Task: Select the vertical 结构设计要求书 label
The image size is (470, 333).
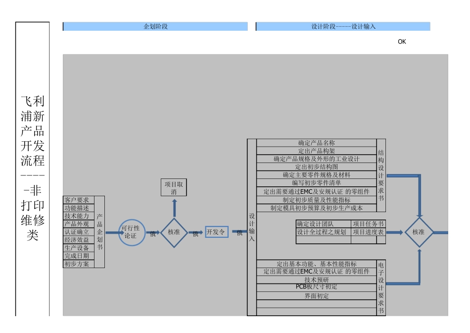Action: pyautogui.click(x=381, y=175)
